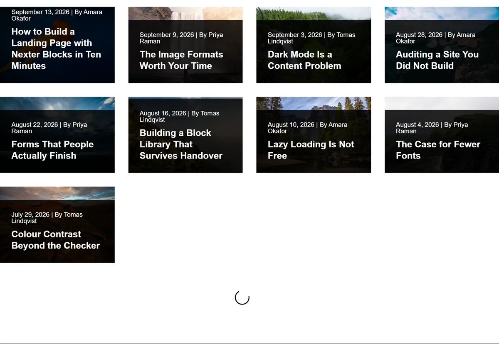This screenshot has height=344, width=499.
Task: Open 'Dark Mode Is a Content Problem' post
Action: (304, 60)
